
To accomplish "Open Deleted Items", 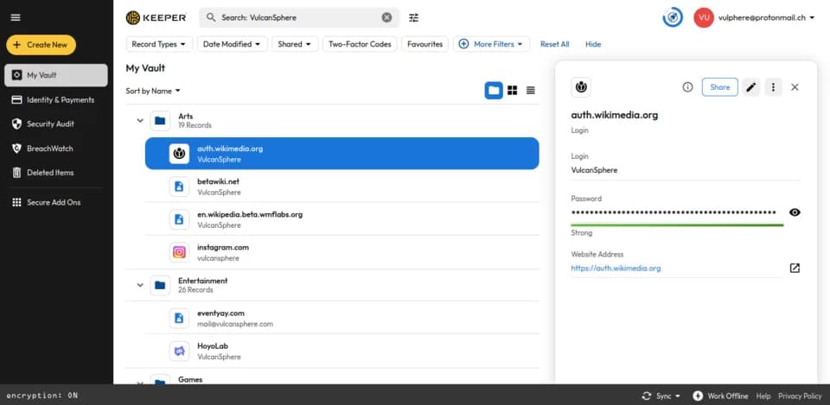I will (42, 173).
